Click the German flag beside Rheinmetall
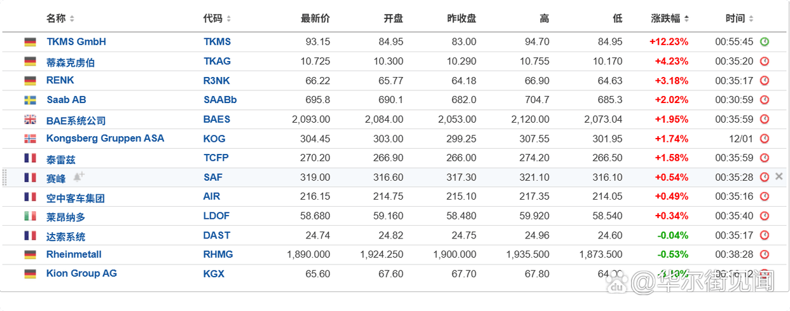Viewport: 790px width, 311px height. (30, 254)
